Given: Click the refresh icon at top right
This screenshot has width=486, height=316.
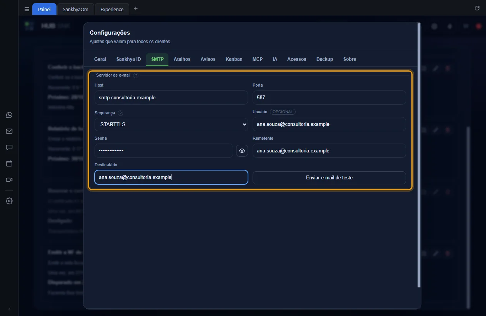Looking at the screenshot, I should pos(477,8).
